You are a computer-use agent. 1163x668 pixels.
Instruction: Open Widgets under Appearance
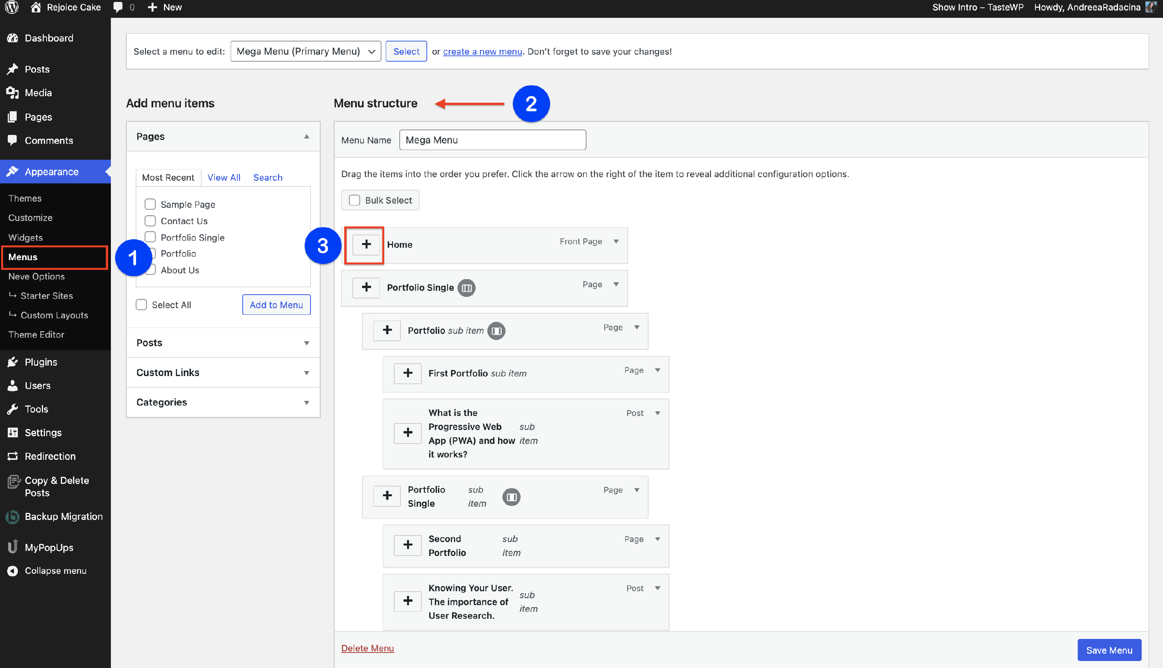[25, 237]
